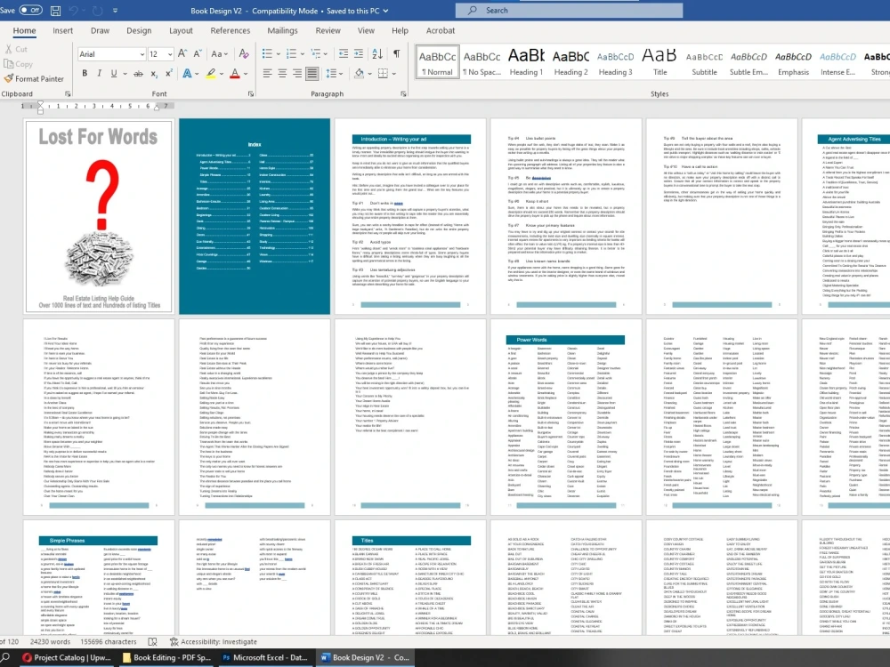
Task: Open the Review tab
Action: [328, 30]
